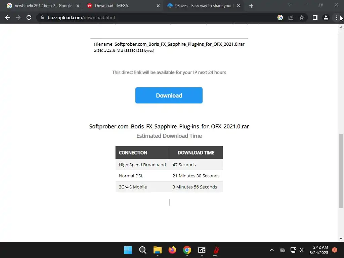Screen dimensions: 344x258
Task: Click the 3G/4G Mobile cell
Action: coord(142,187)
